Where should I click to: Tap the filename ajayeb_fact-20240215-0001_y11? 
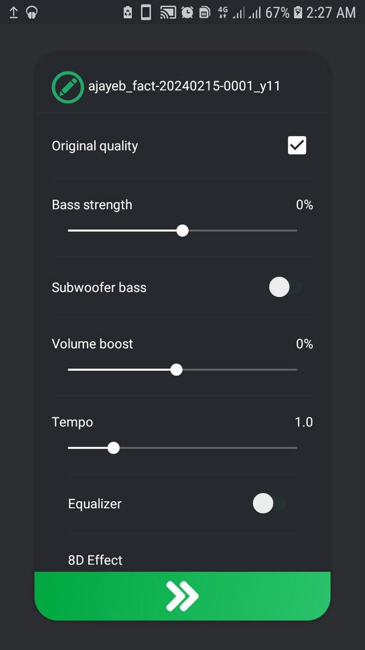pos(185,86)
